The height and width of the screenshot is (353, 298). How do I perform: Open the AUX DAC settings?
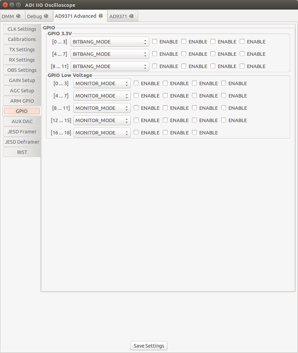tap(22, 121)
